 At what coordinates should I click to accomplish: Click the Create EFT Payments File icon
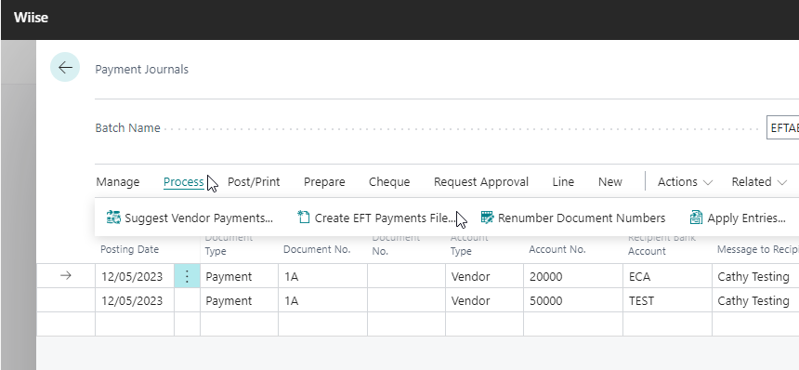point(304,218)
